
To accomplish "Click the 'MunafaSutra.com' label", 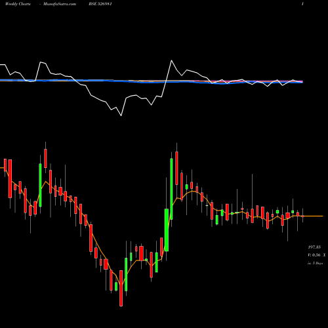I will (x=60, y=4).
